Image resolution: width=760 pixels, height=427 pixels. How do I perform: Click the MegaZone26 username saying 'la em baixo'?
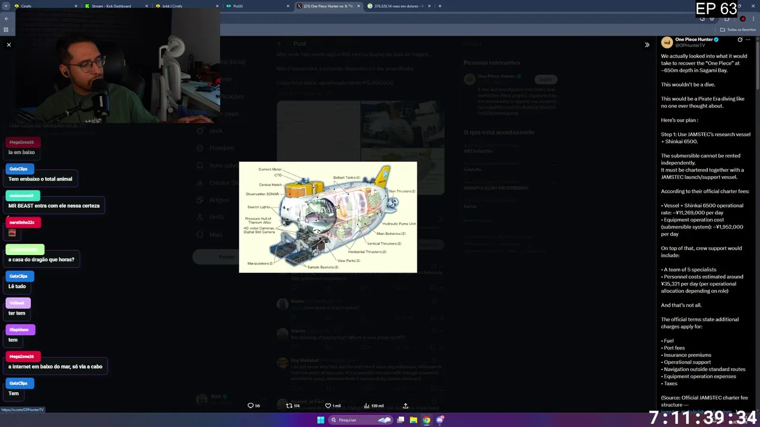(21, 142)
